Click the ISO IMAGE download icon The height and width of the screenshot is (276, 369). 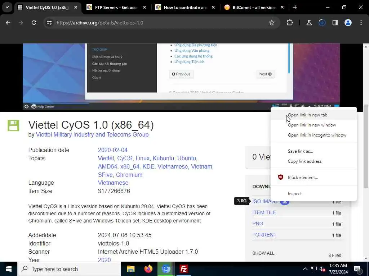click(285, 202)
